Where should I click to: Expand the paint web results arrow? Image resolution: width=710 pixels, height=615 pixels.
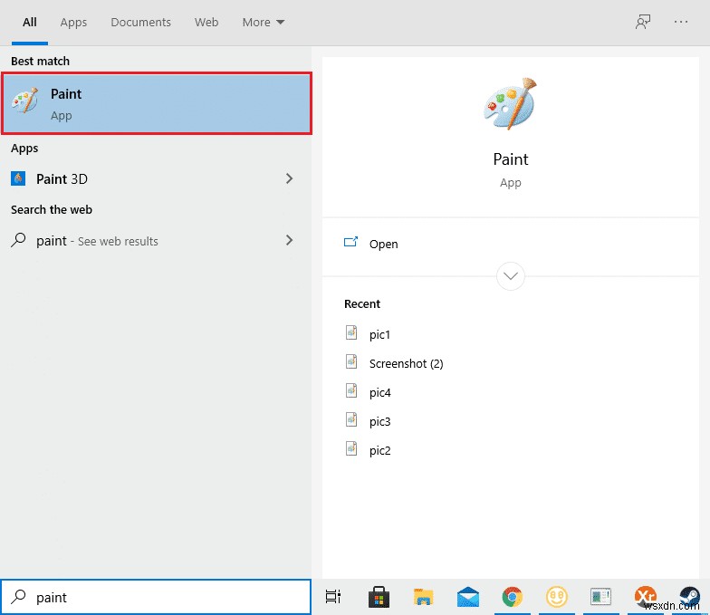290,241
